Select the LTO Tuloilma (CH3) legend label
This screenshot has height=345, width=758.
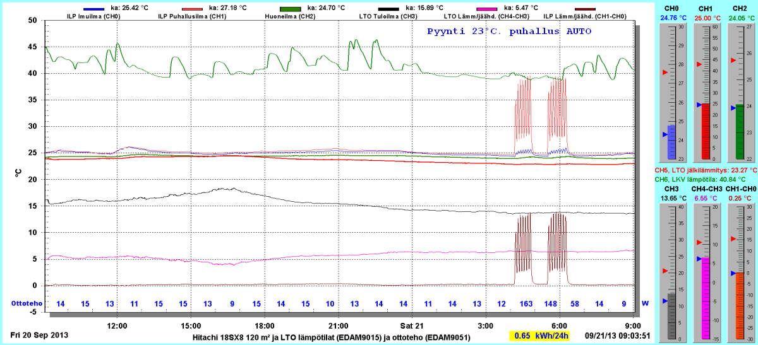tap(388, 16)
